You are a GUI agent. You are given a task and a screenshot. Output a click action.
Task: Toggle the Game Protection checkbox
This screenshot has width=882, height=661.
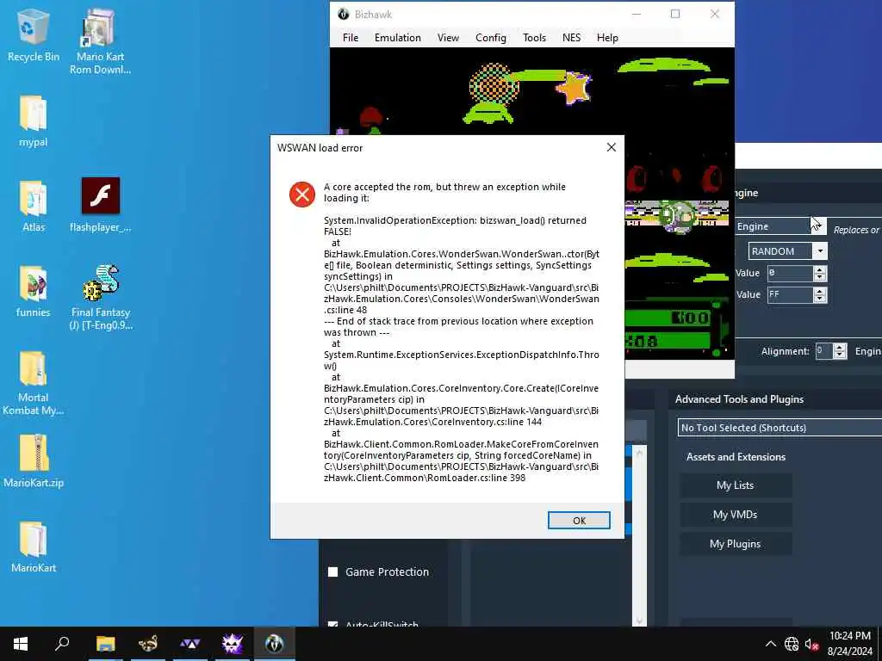point(333,571)
